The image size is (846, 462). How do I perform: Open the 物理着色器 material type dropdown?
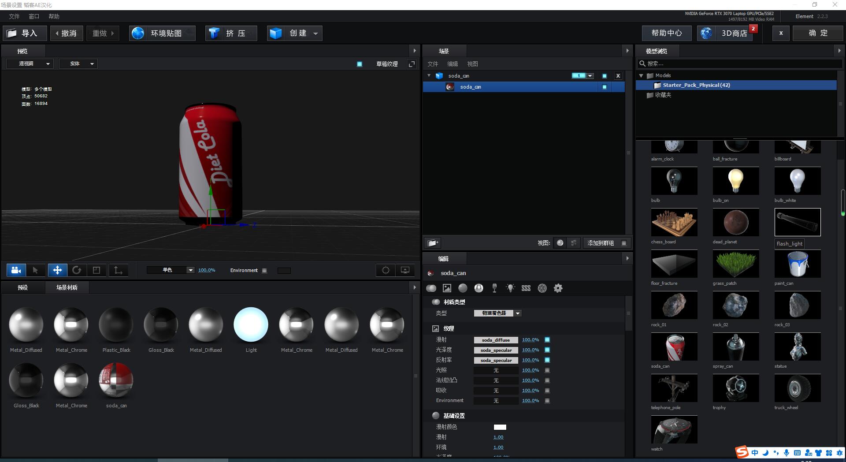click(497, 313)
